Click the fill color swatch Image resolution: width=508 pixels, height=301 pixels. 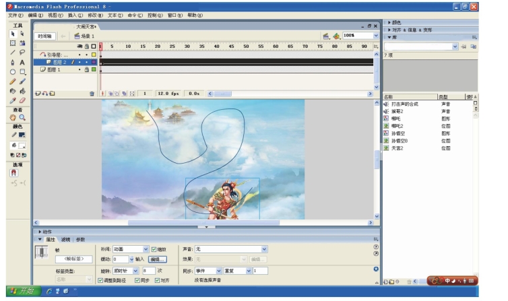pos(22,145)
